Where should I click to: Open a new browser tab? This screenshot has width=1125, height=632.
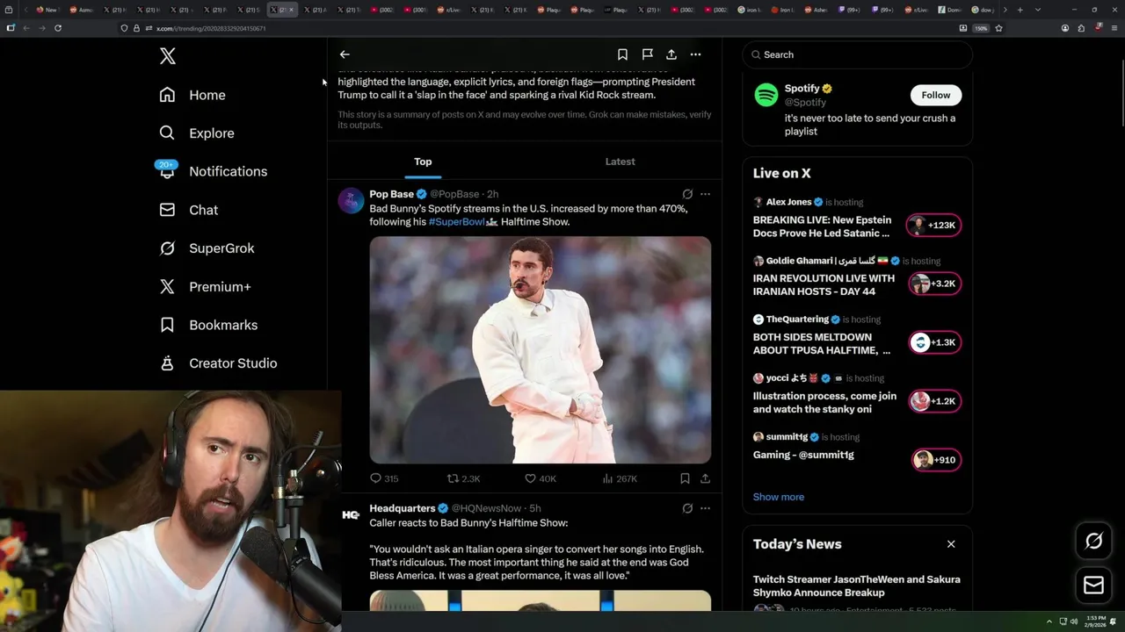pyautogui.click(x=1020, y=10)
